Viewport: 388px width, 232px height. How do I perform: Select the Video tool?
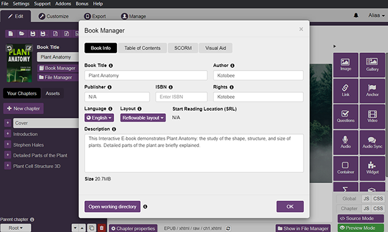371,116
